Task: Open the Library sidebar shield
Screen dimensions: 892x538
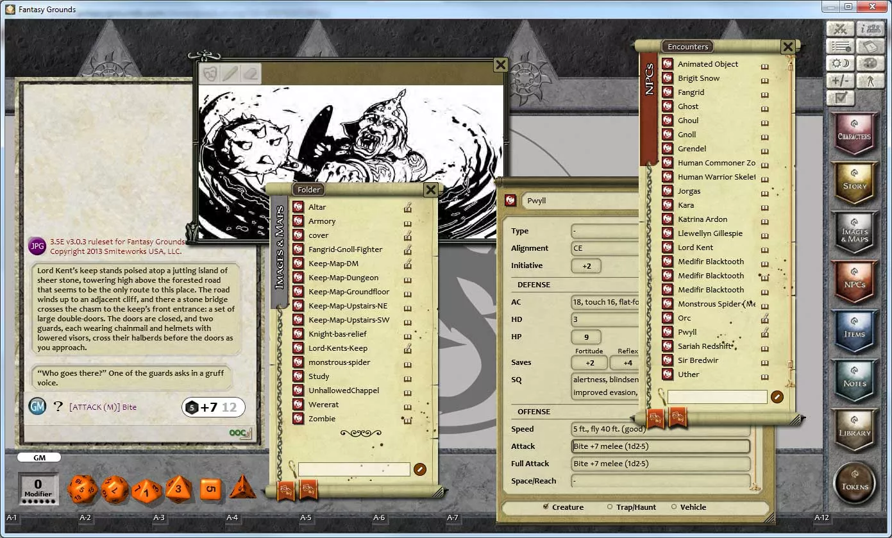Action: click(x=854, y=431)
